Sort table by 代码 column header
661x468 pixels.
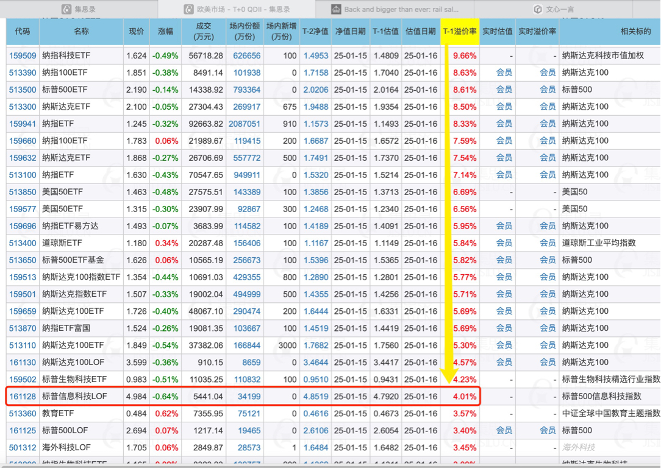23,31
